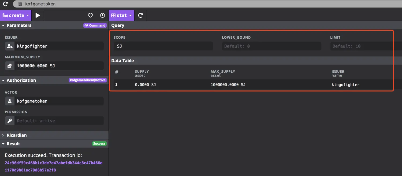Click the key icon in permission field

(10, 121)
